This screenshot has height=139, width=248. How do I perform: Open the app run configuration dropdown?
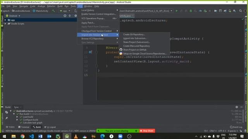65,11
